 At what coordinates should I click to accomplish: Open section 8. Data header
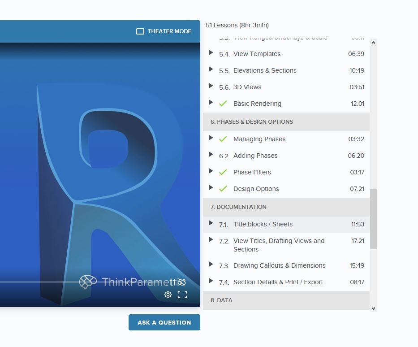[286, 300]
